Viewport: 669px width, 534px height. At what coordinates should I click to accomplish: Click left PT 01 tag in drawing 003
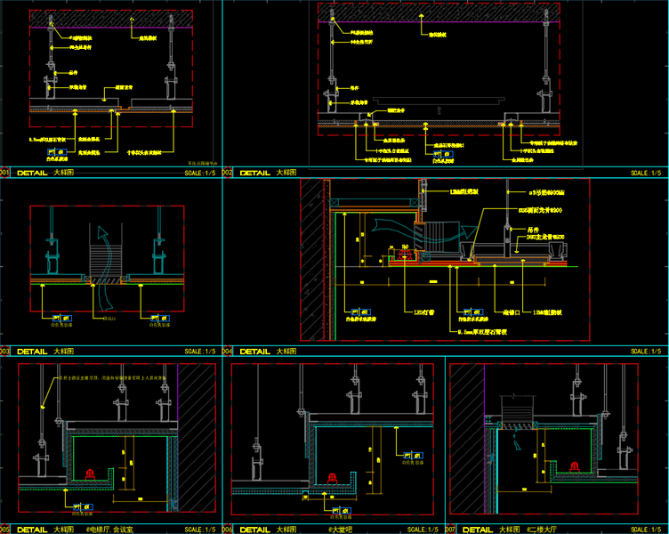pyautogui.click(x=62, y=318)
